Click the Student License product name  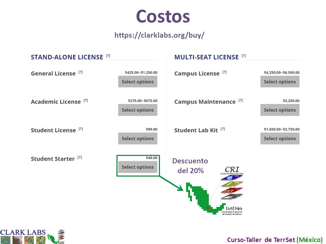point(53,130)
